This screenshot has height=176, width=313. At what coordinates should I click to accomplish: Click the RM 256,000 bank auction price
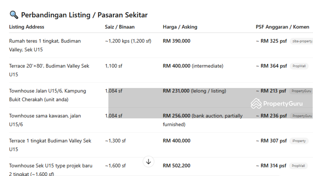176,116
